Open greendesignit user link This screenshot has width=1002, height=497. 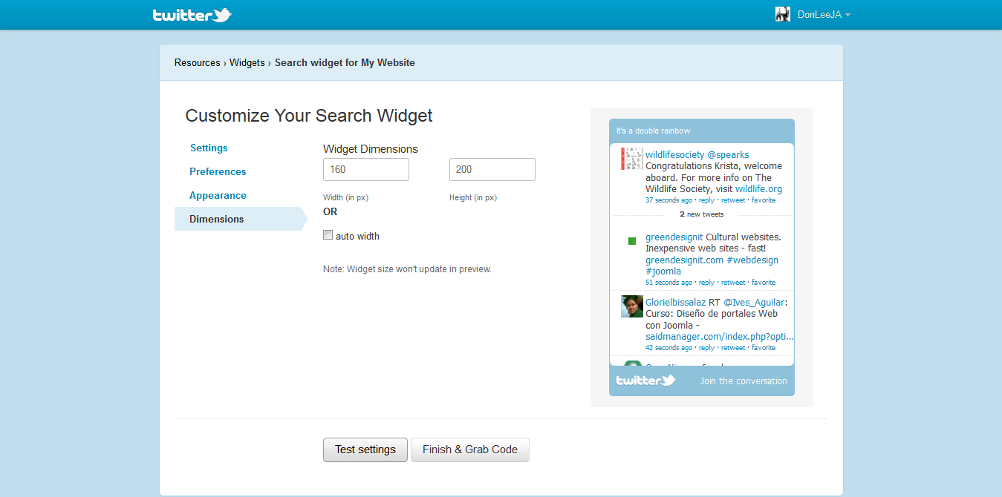674,237
